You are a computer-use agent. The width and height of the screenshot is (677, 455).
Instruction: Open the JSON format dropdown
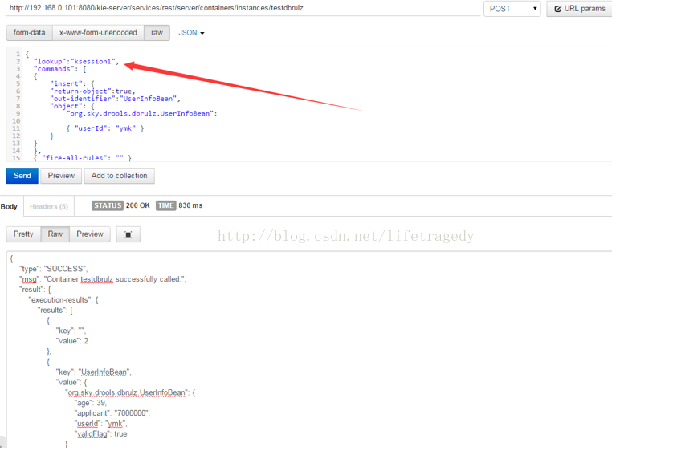point(191,33)
